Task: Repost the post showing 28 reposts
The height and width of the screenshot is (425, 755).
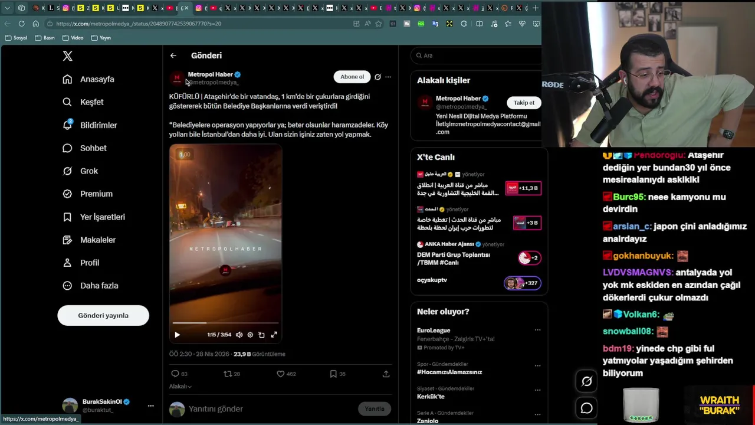Action: [232, 374]
